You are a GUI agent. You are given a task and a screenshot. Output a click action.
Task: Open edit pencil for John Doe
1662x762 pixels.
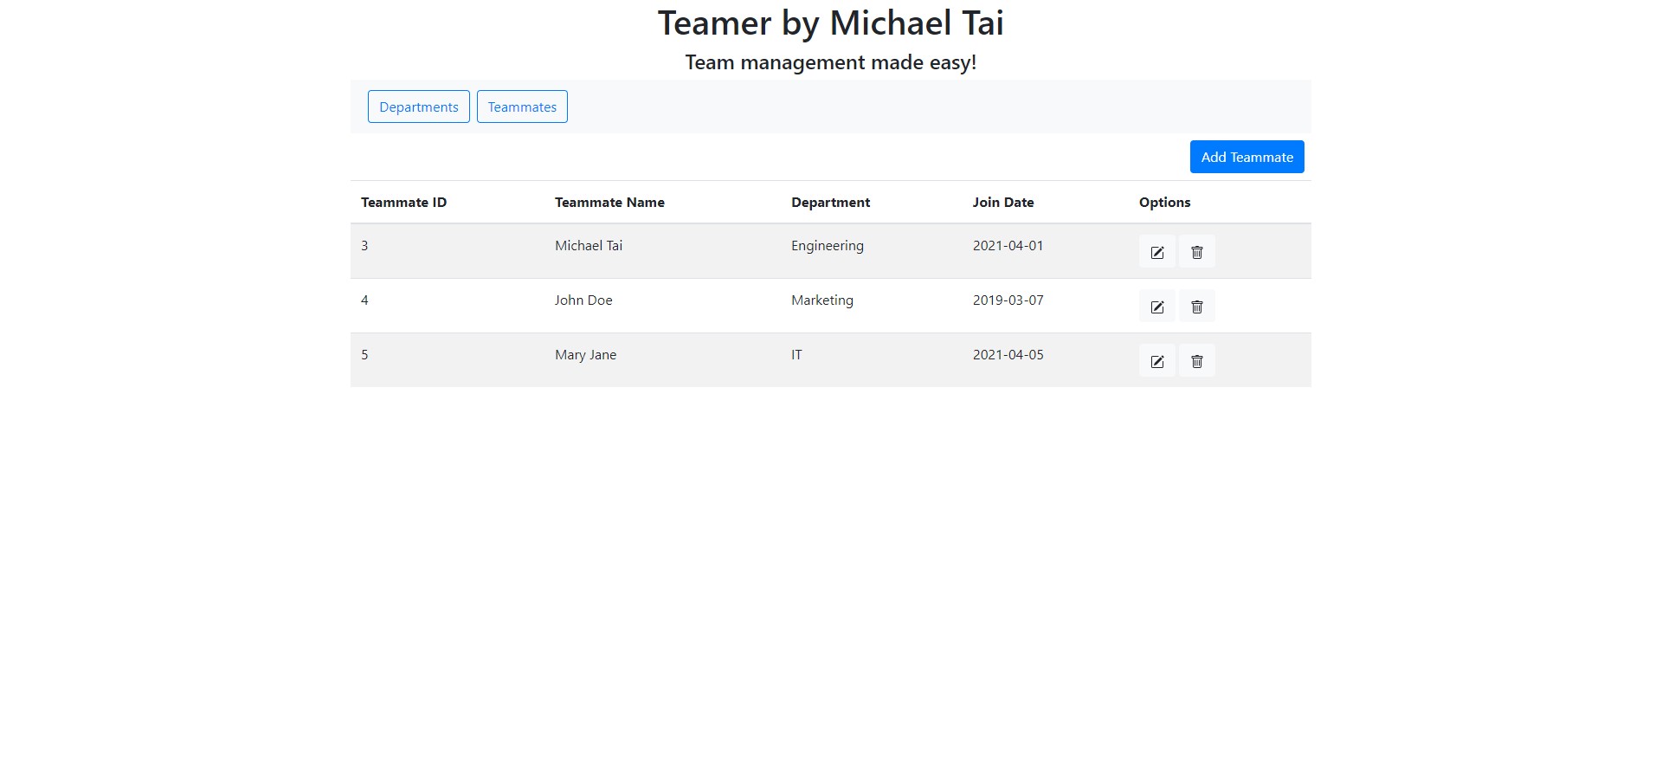pyautogui.click(x=1156, y=307)
